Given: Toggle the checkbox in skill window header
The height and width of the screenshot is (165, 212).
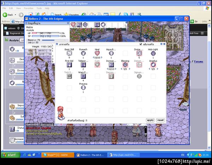Looking at the screenshot, I should click(141, 44).
